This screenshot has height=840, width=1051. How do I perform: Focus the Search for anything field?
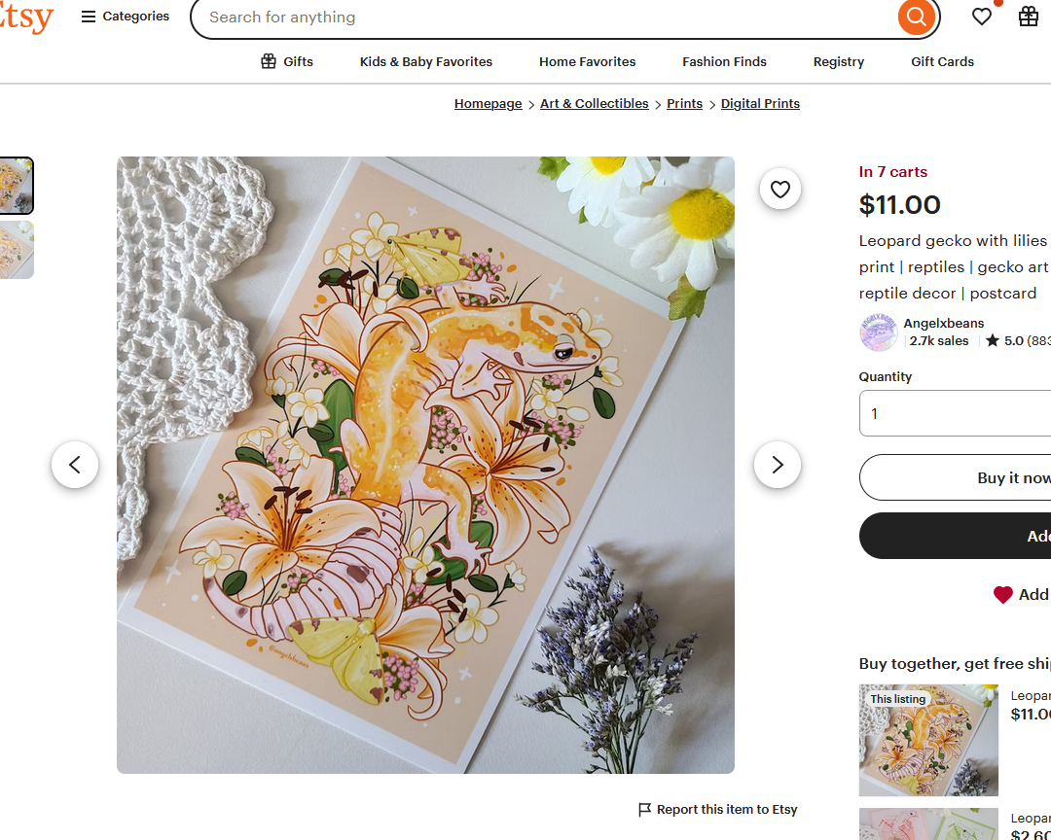point(545,17)
